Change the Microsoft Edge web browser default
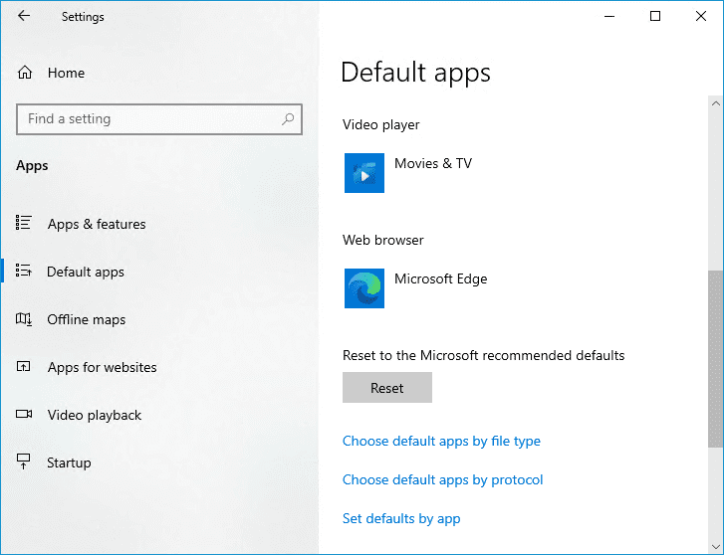724x555 pixels. coord(415,288)
